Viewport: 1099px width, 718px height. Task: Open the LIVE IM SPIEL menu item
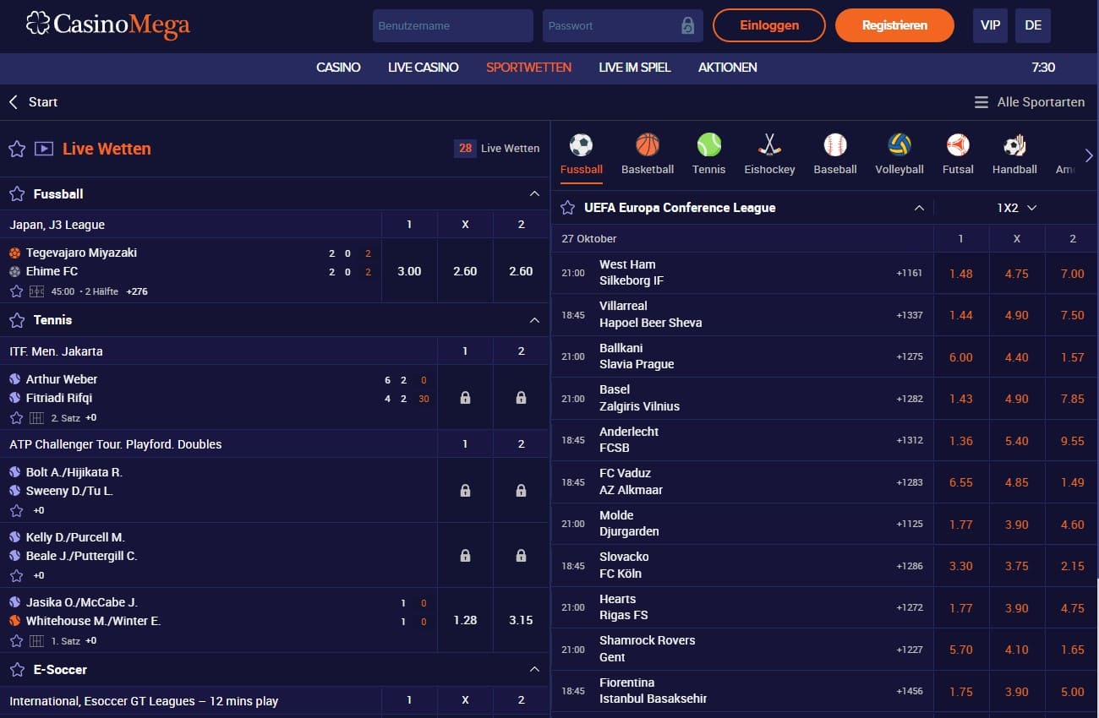635,68
